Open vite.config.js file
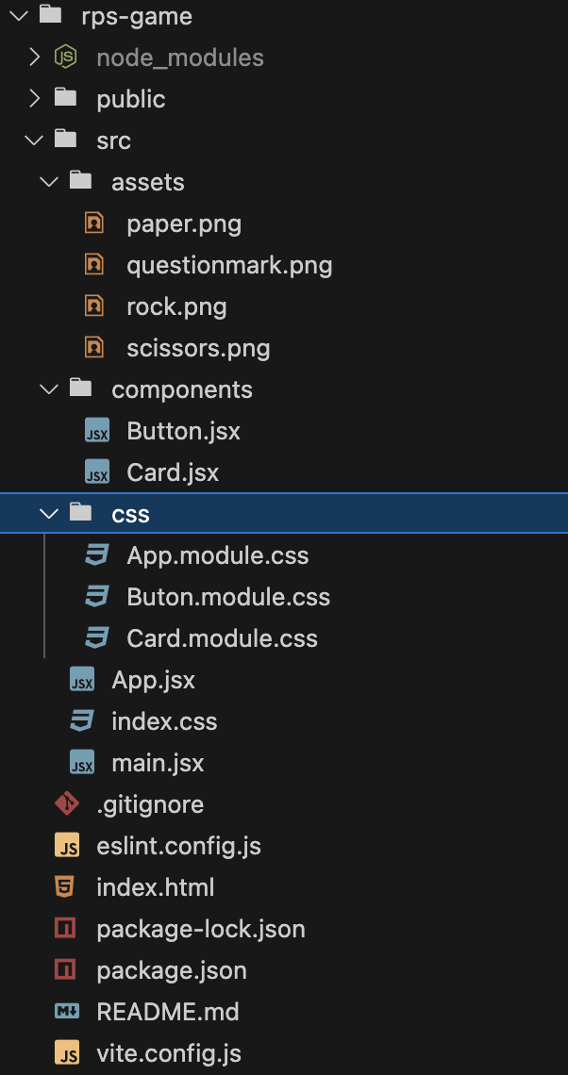This screenshot has width=568, height=1075. tap(169, 1053)
